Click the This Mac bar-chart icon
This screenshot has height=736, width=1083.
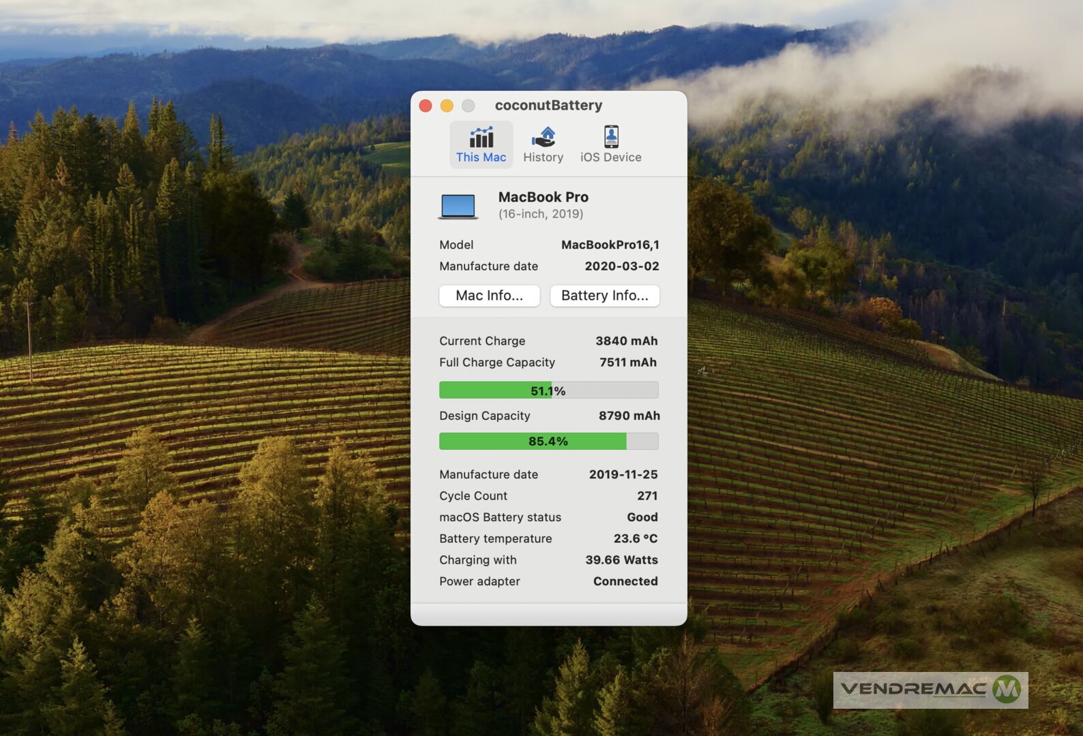tap(481, 138)
